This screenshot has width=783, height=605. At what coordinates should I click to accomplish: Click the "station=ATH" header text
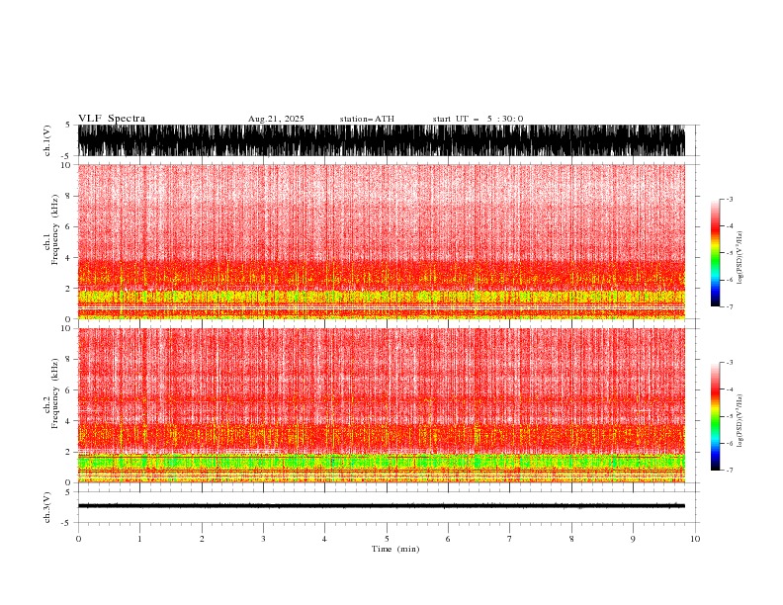[x=367, y=119]
